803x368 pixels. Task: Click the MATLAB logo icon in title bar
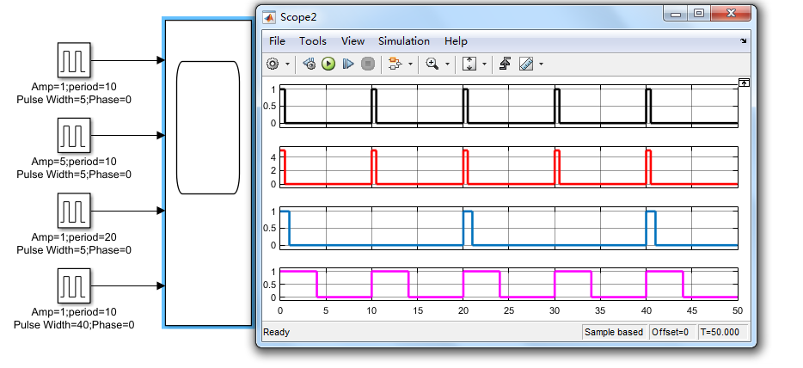269,17
